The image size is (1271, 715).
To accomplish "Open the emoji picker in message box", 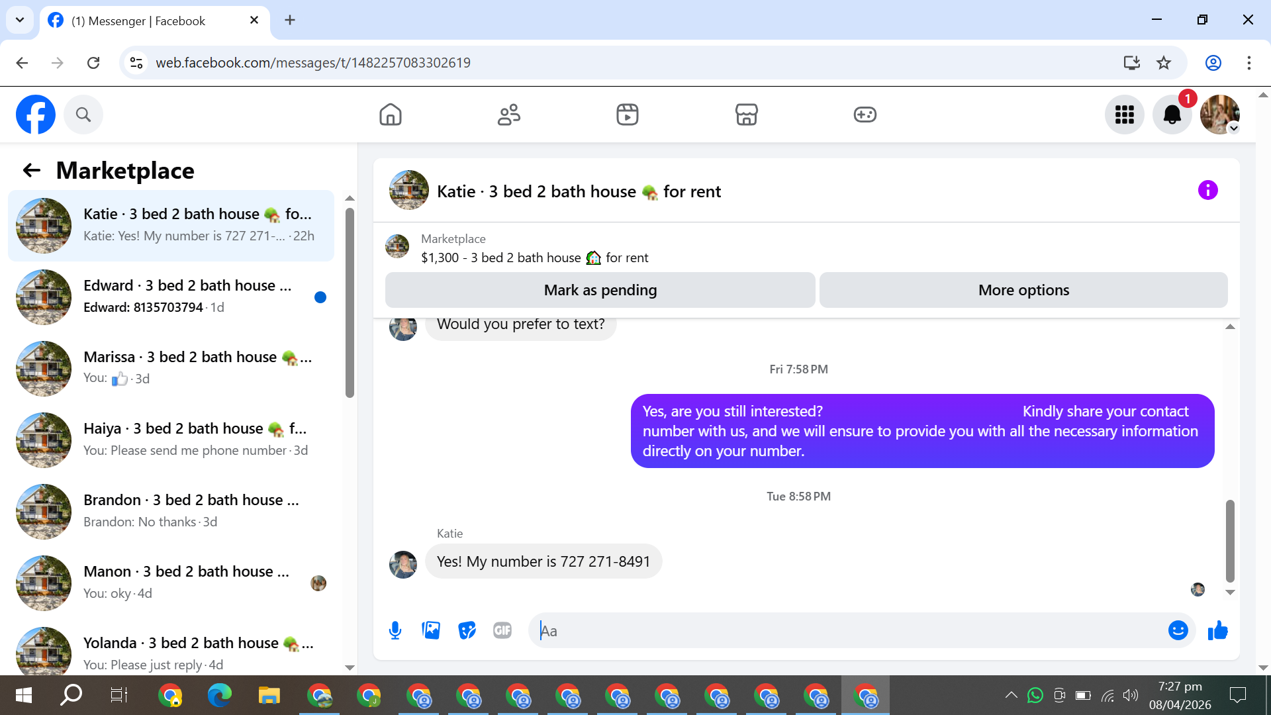I will (1178, 630).
